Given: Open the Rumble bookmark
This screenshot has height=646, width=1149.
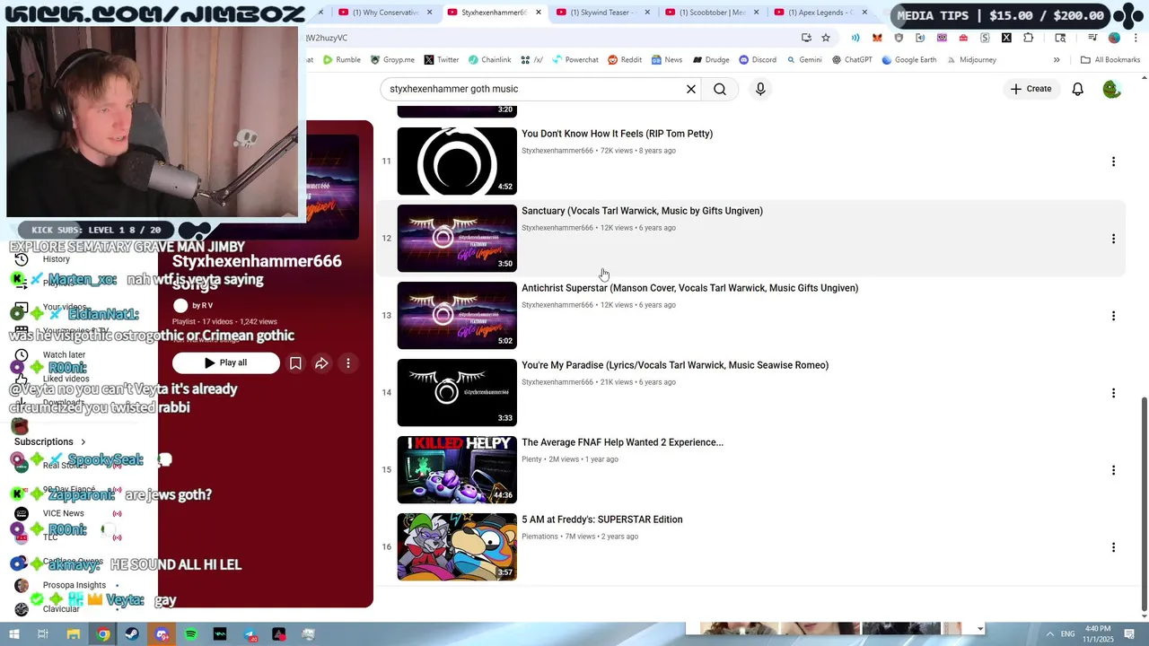Looking at the screenshot, I should click(341, 60).
